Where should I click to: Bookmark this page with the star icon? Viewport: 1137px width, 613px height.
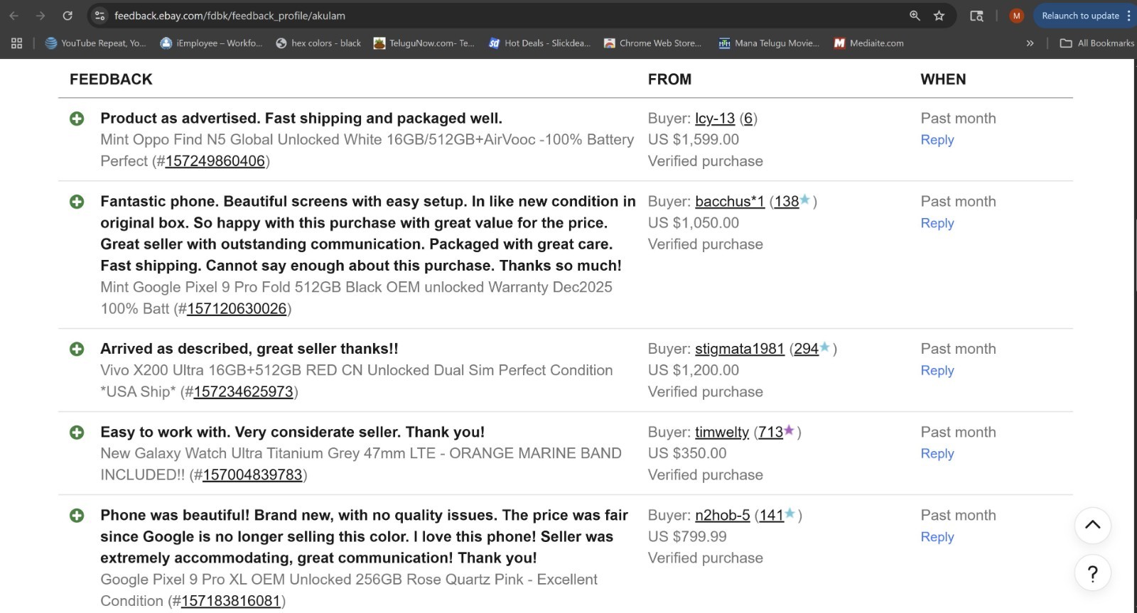(939, 16)
